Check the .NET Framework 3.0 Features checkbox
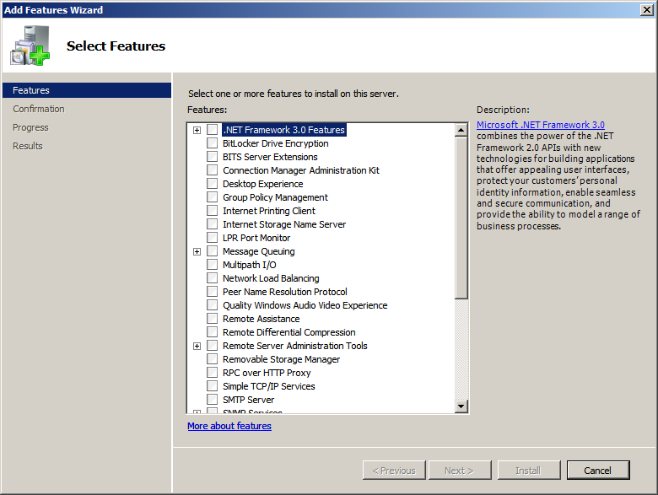The height and width of the screenshot is (495, 658). click(213, 130)
